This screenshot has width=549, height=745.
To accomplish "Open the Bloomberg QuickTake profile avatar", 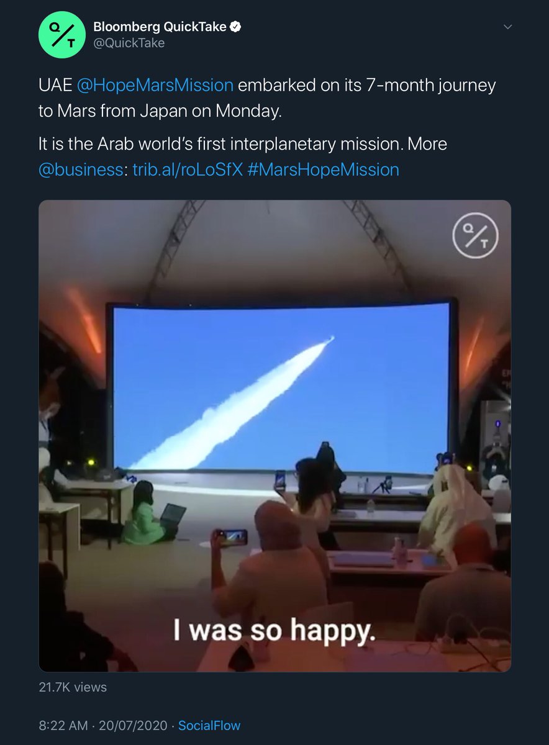I will click(x=61, y=35).
